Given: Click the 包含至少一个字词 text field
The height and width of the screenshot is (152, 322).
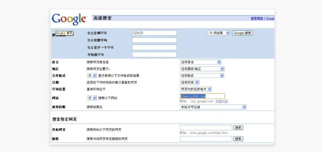Looking at the screenshot, I should click(x=154, y=47).
